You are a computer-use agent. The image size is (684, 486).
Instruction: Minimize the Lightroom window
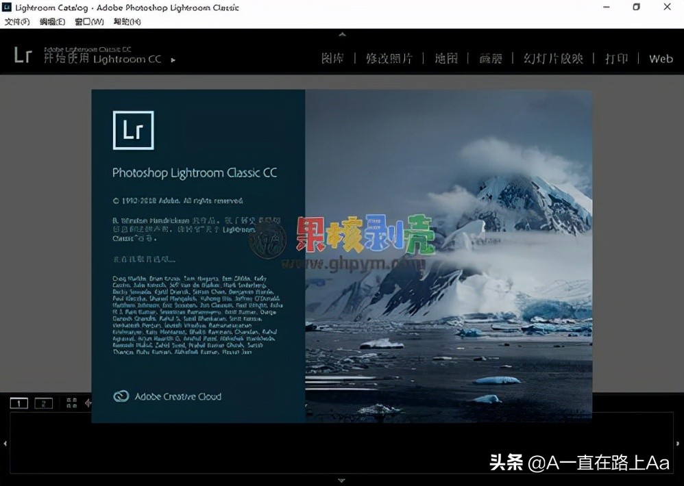[x=607, y=7]
